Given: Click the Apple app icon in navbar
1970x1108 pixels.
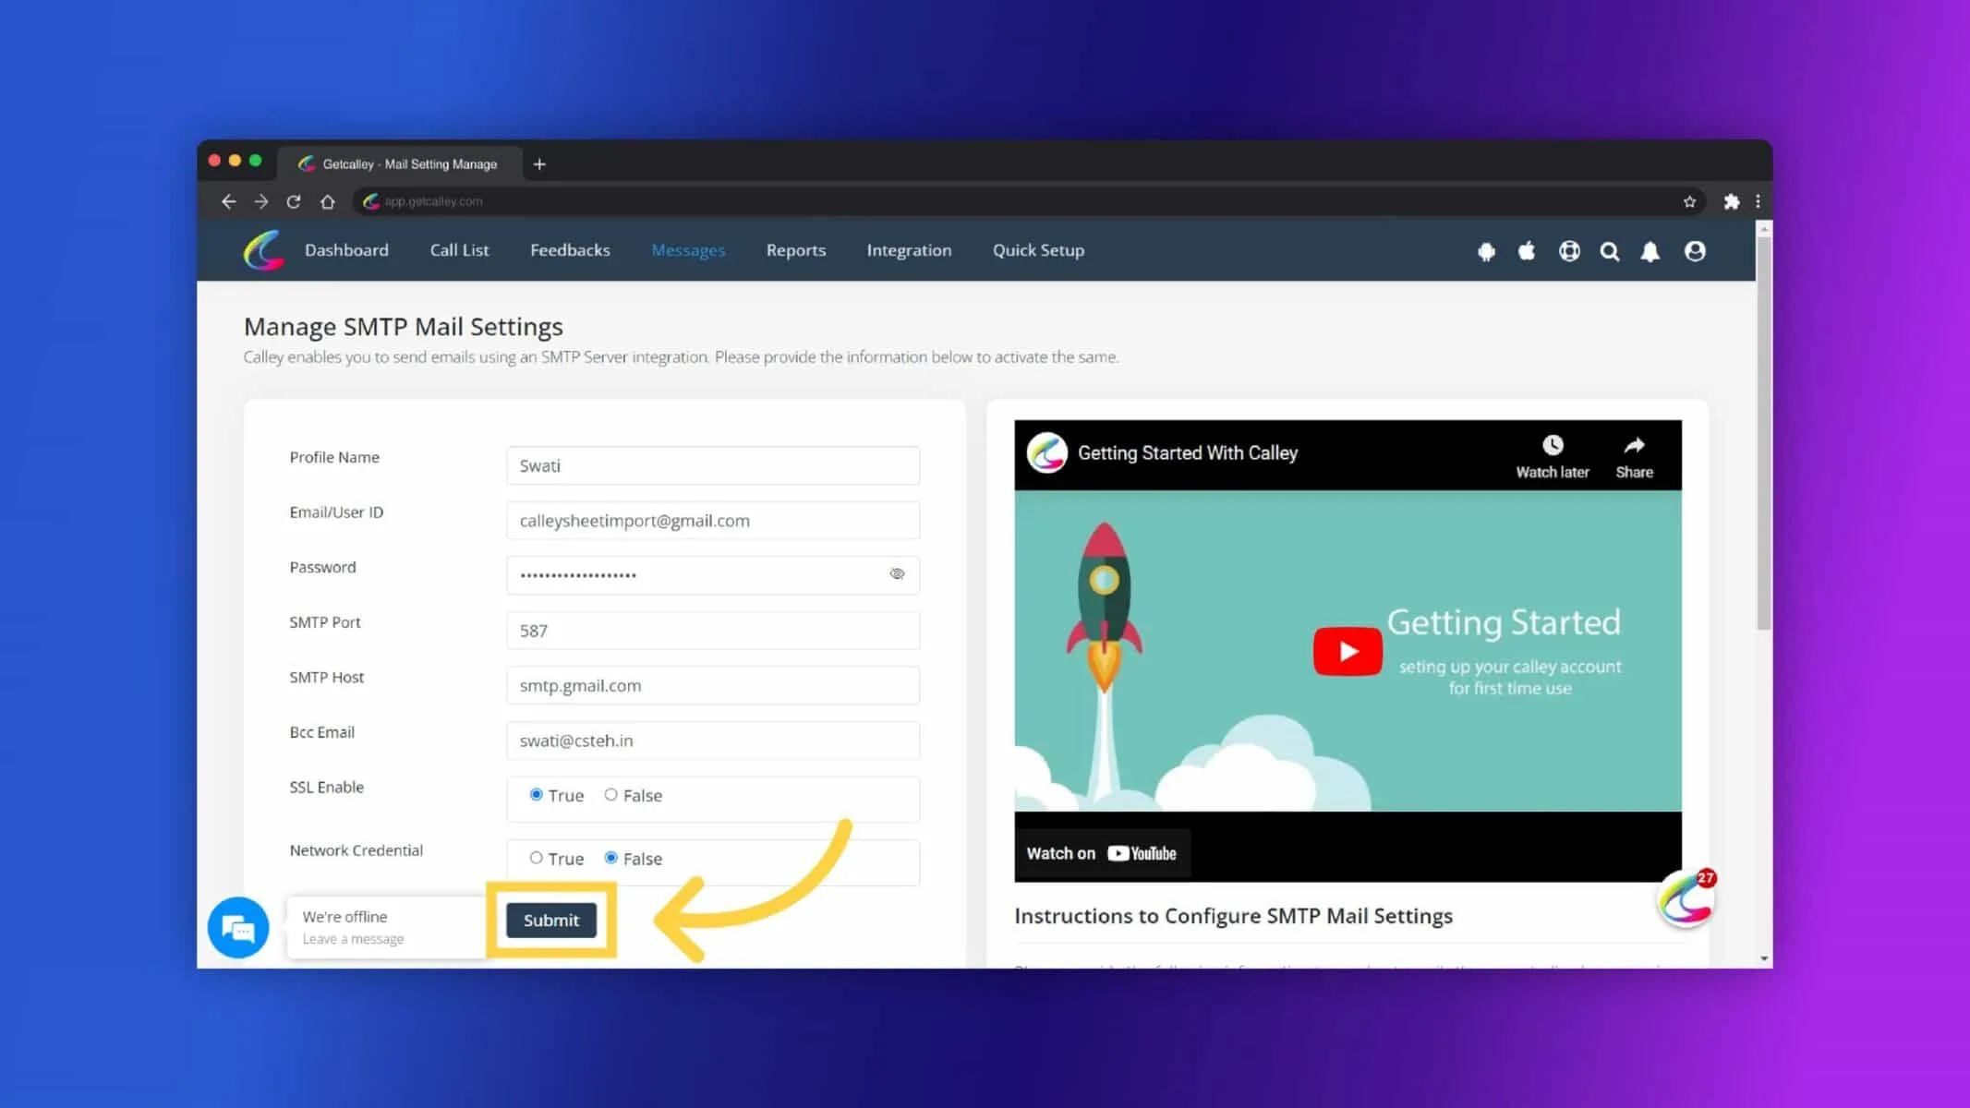Looking at the screenshot, I should 1527,250.
